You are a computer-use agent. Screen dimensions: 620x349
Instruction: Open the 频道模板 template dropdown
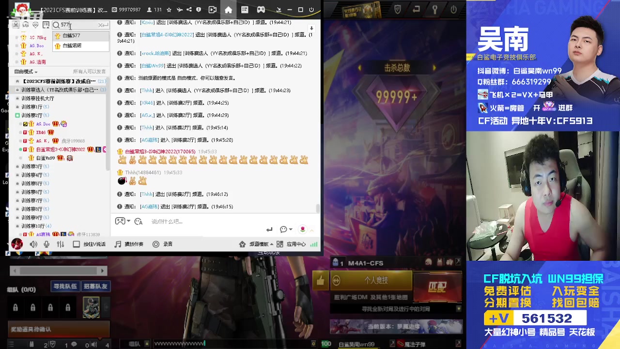(256, 244)
